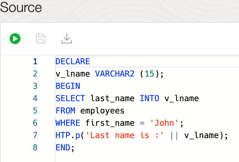Click the number 15 inside the parentheses
239x162 pixels.
click(149, 74)
